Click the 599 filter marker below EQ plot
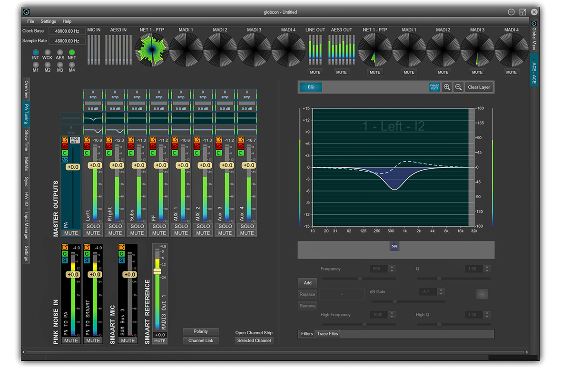Screen dimensions: 571x367 point(394,246)
